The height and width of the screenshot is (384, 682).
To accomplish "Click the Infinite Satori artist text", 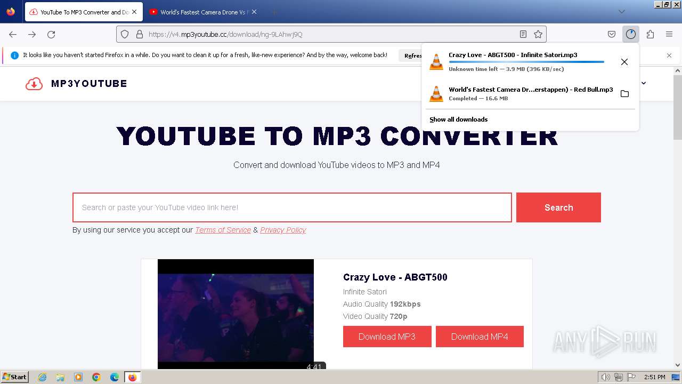I will [x=365, y=292].
